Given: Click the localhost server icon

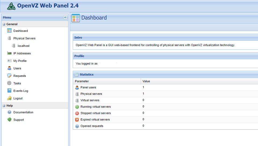Looking at the screenshot, I should coord(14,46).
